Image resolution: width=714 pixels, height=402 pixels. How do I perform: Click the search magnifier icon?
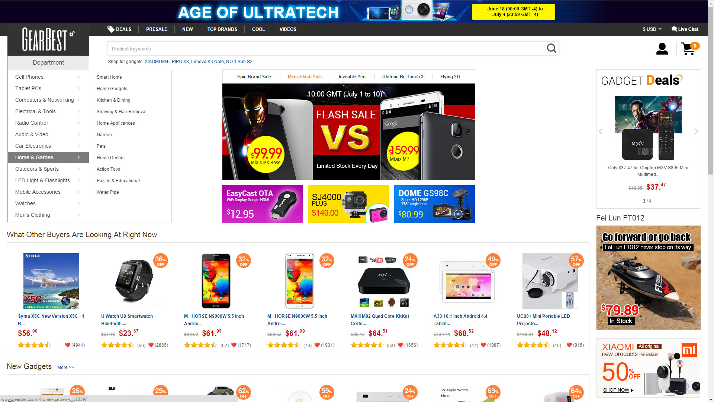(x=551, y=49)
